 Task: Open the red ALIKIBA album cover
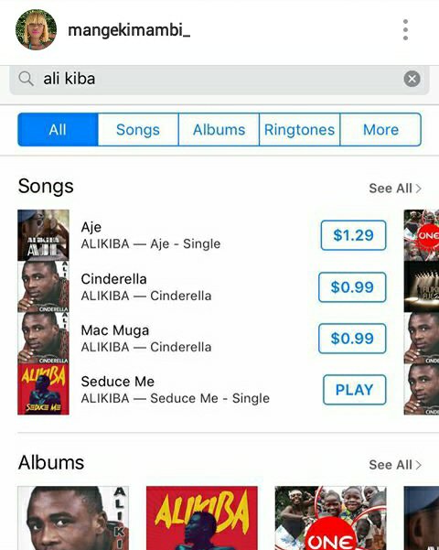(202, 518)
